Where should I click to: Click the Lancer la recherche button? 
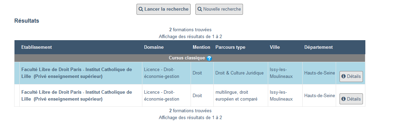click(163, 9)
